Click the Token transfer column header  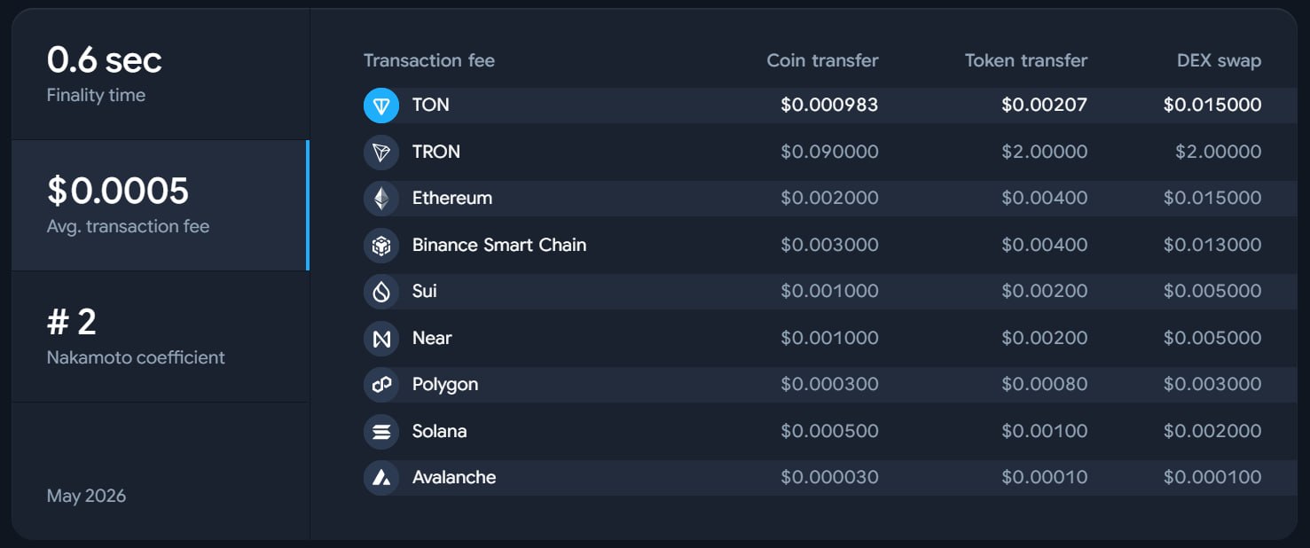[1026, 60]
